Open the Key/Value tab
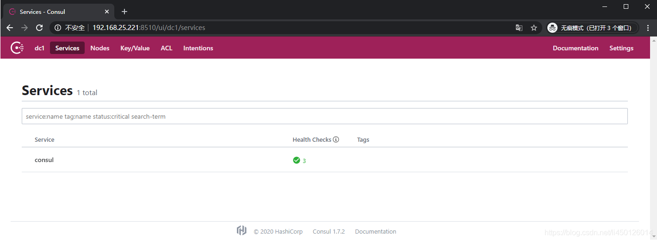Viewport: 657px width, 241px height. (135, 48)
